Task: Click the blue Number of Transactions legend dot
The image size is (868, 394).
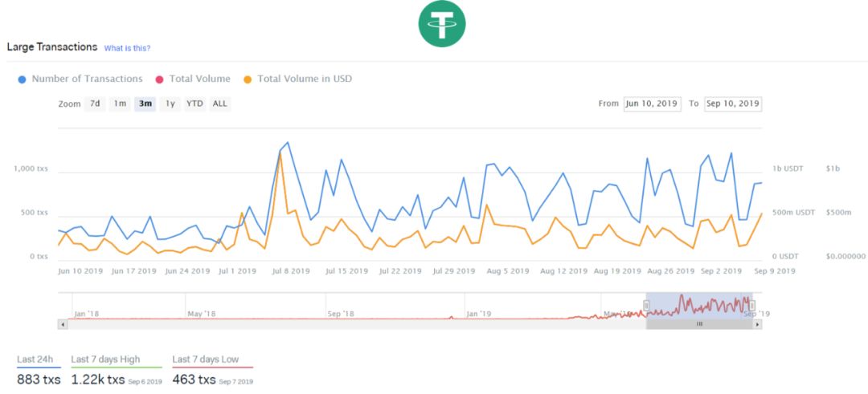Action: [x=23, y=79]
